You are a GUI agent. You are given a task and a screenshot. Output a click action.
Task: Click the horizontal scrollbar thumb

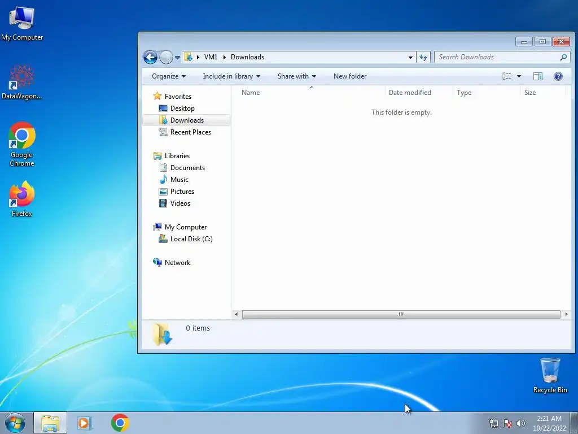point(401,314)
